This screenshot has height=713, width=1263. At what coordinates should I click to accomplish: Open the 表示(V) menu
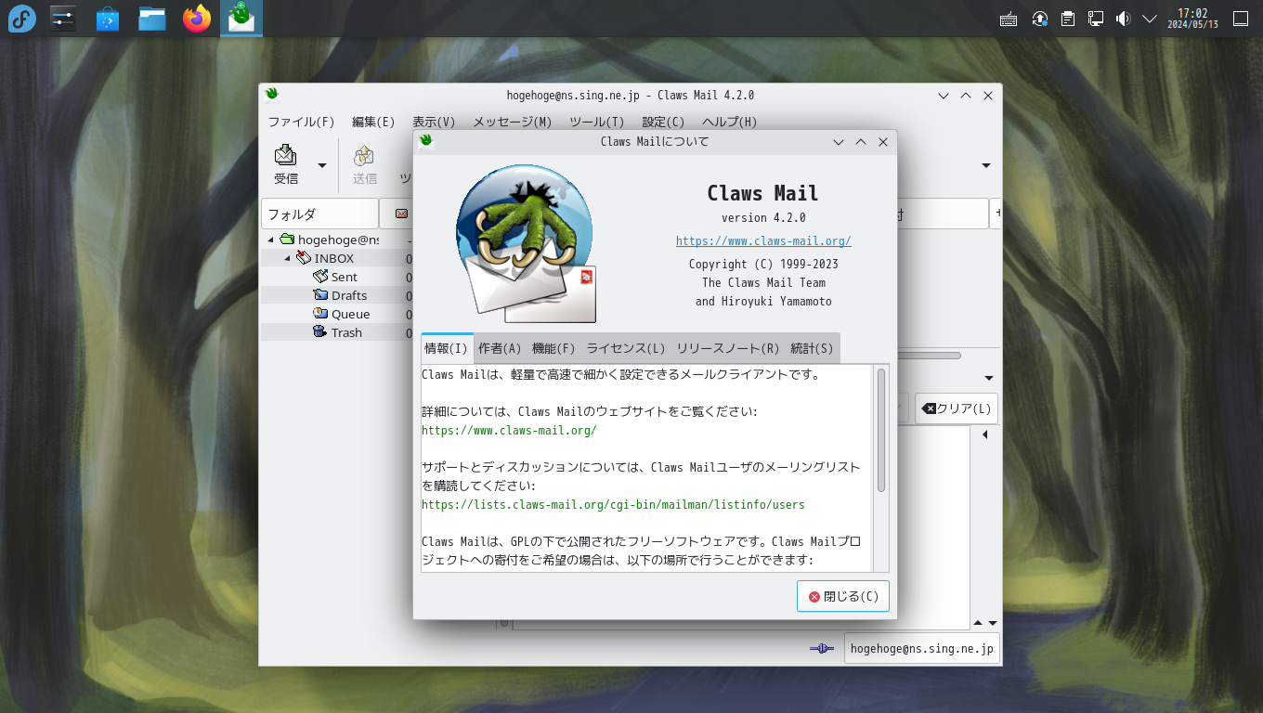click(x=434, y=122)
